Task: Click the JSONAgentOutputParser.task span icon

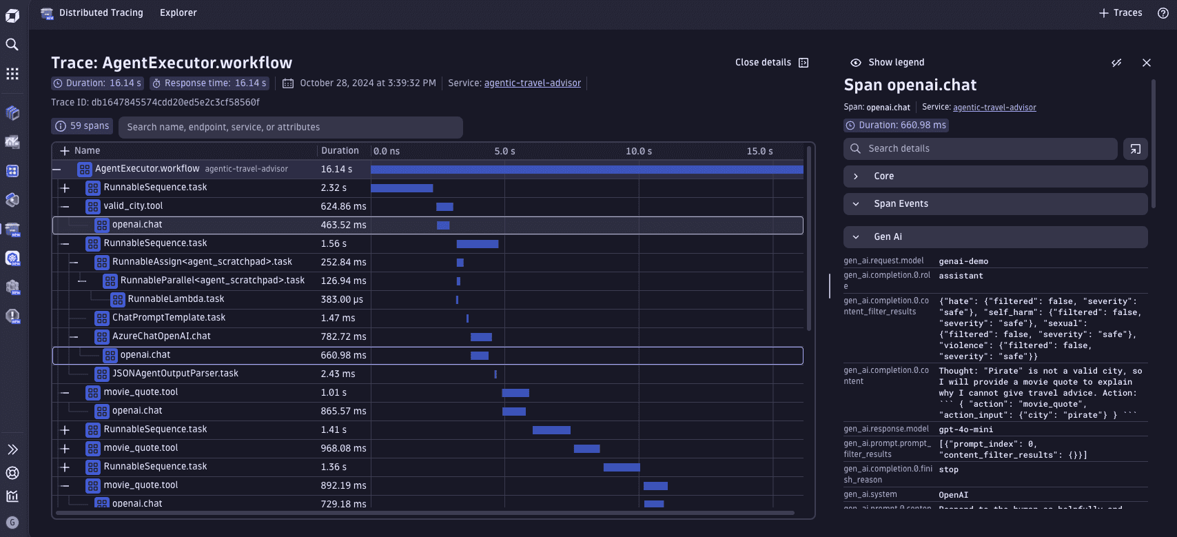Action: coord(102,374)
